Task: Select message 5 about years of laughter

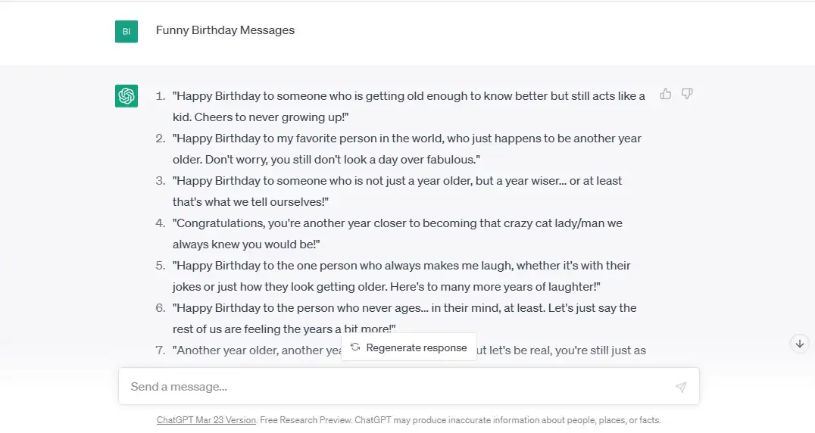Action: 401,276
